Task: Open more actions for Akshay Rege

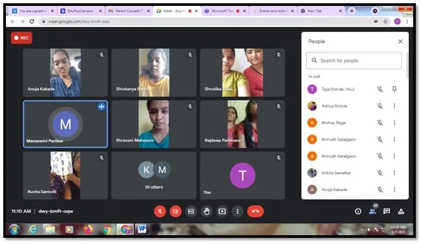Action: click(x=394, y=123)
